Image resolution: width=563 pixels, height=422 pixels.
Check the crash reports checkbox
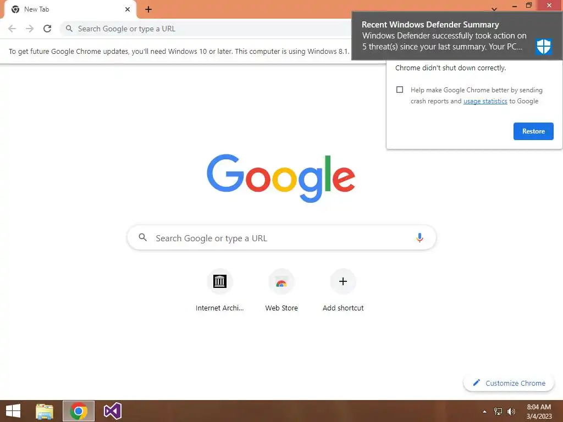[400, 90]
